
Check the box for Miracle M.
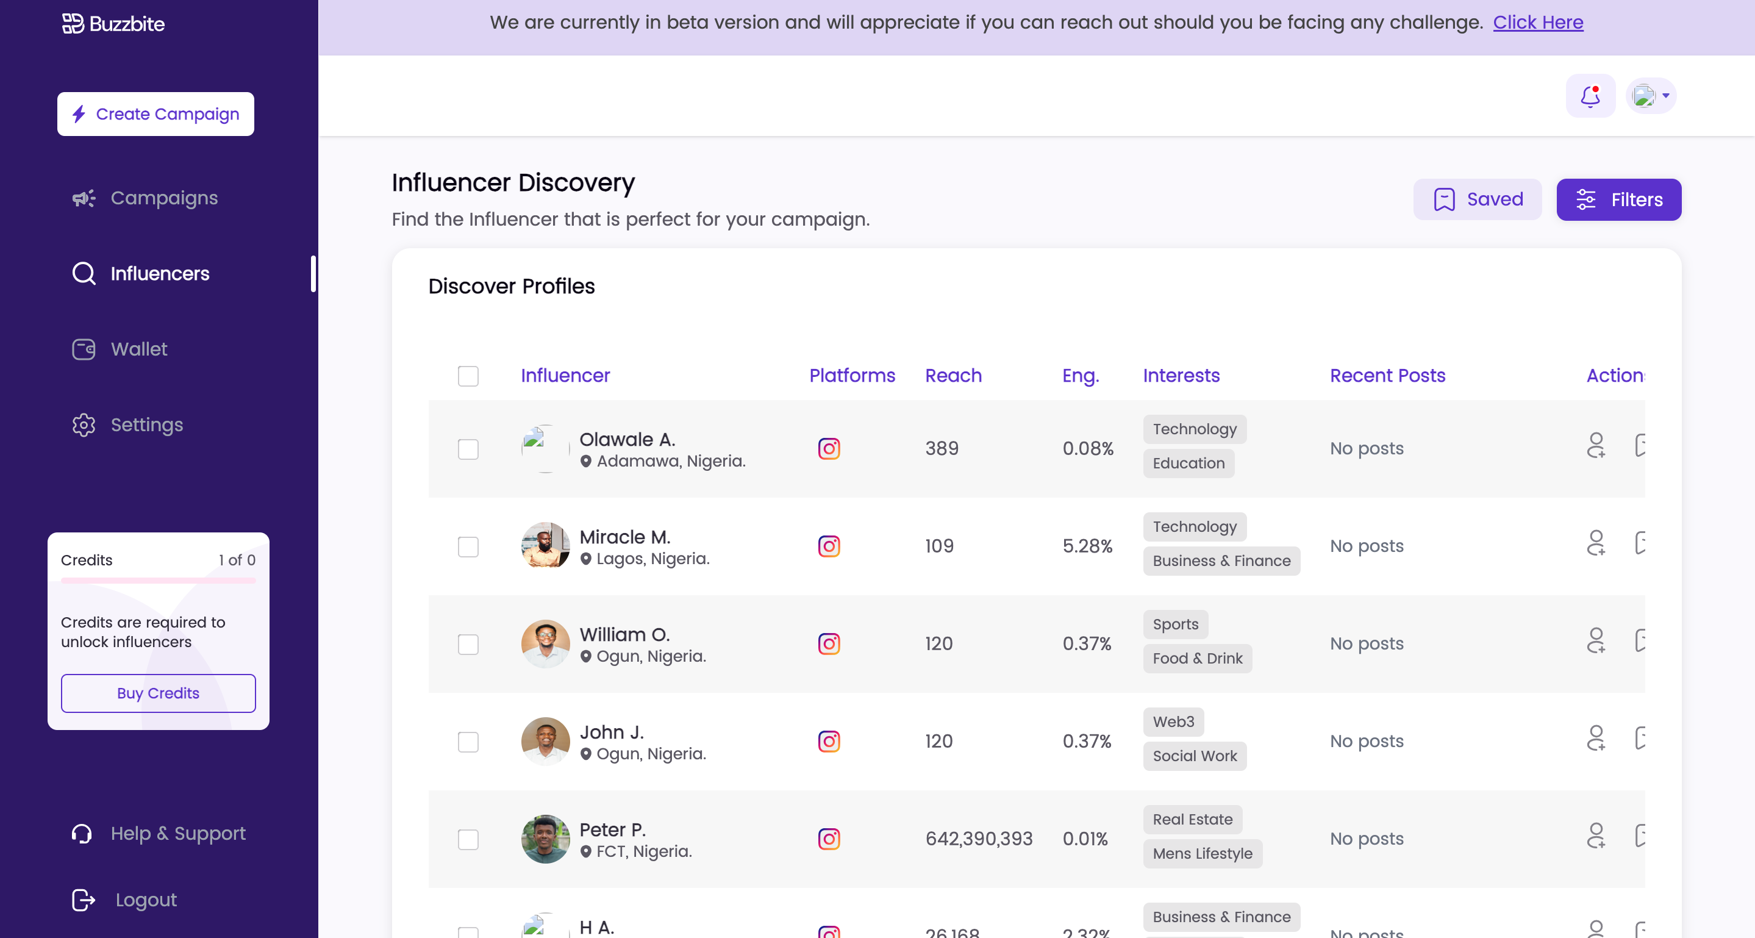(468, 546)
